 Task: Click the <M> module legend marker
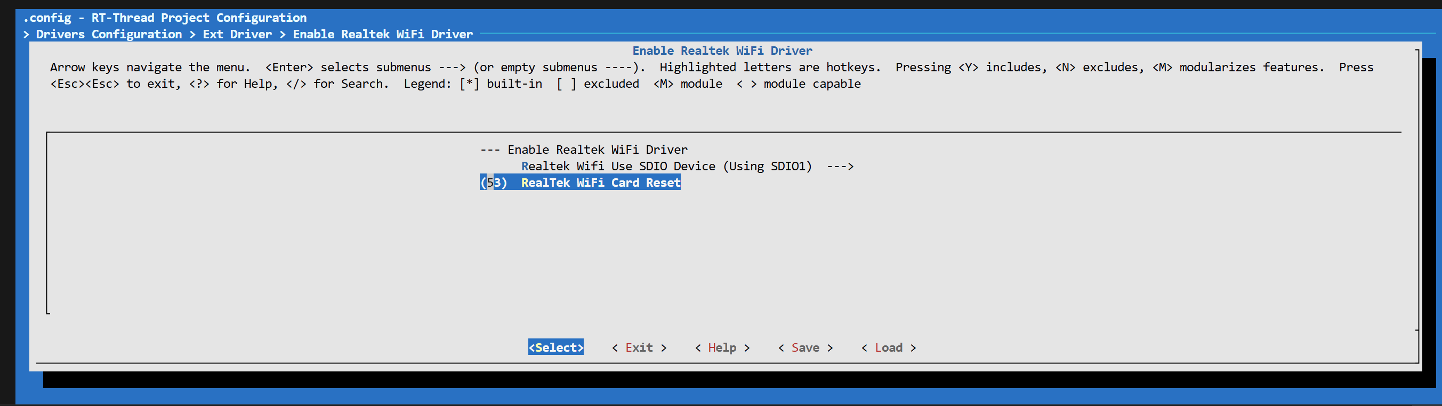pyautogui.click(x=663, y=84)
